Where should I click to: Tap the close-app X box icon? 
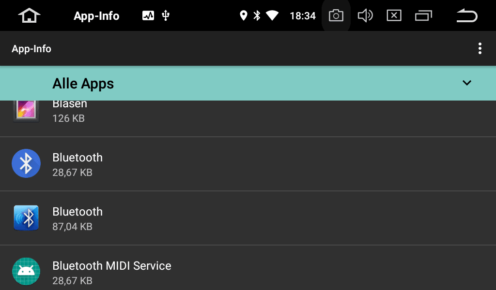pyautogui.click(x=394, y=15)
